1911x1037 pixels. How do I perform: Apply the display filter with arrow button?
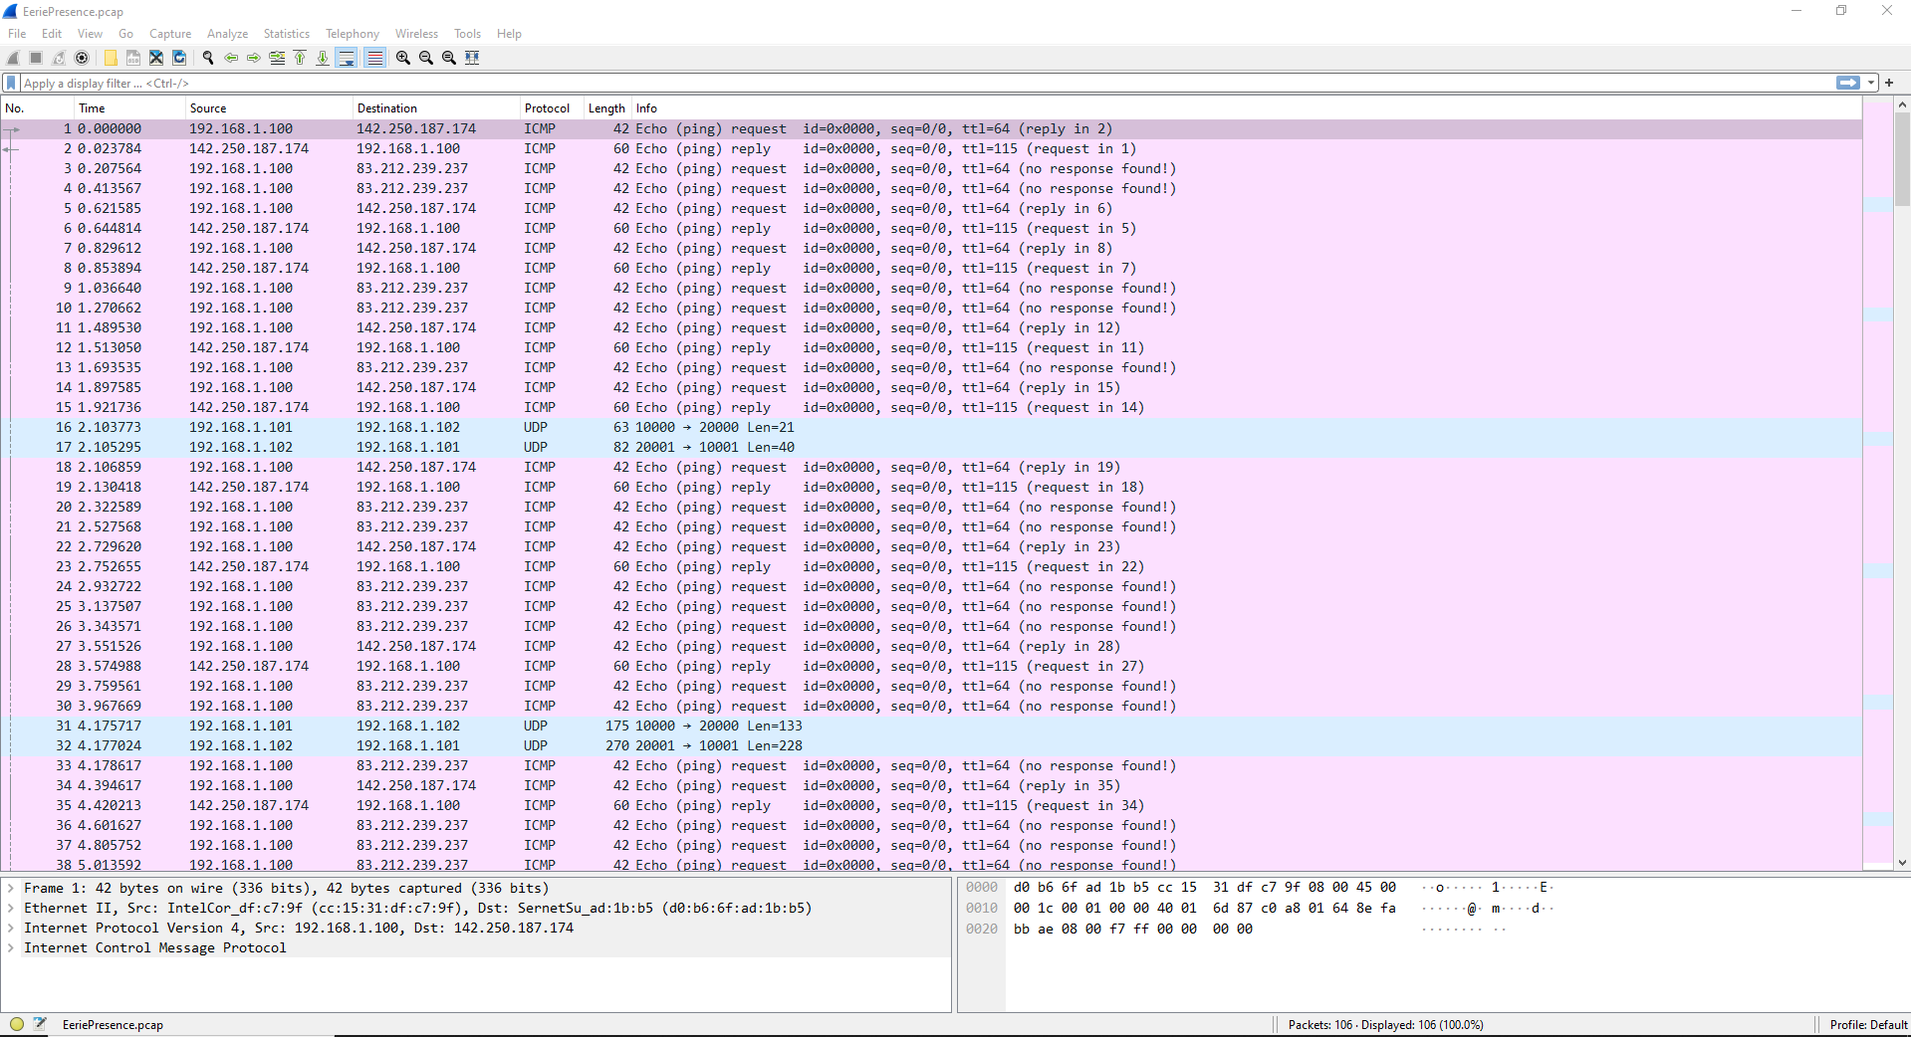[x=1848, y=83]
